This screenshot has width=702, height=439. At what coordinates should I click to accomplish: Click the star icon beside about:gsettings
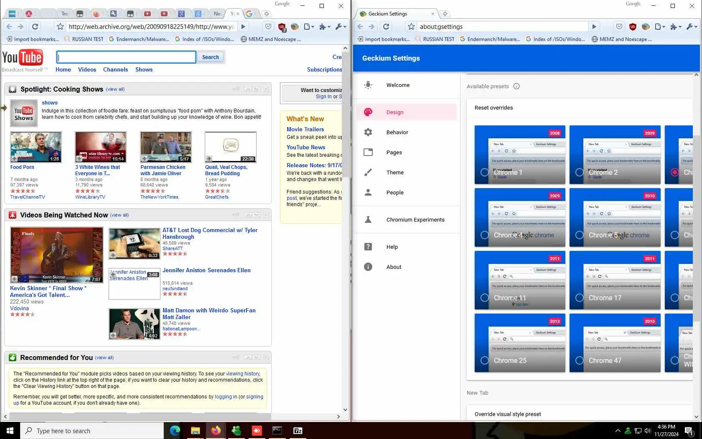click(412, 26)
